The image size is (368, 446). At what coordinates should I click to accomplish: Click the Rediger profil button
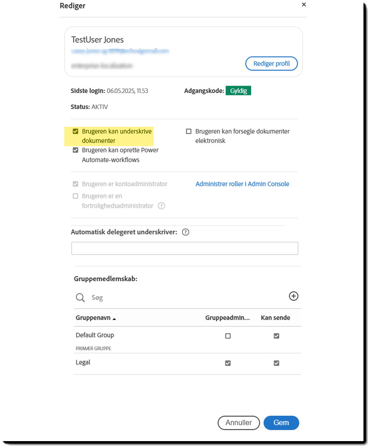pos(272,64)
